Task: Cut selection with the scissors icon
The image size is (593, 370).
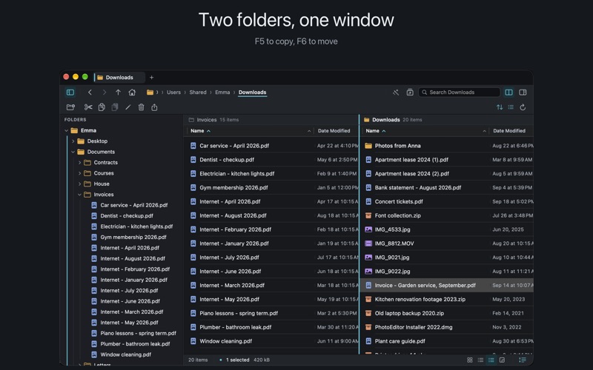Action: pos(88,107)
